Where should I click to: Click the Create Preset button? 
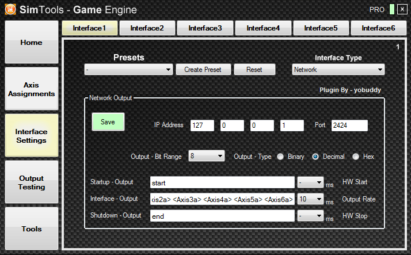click(203, 70)
